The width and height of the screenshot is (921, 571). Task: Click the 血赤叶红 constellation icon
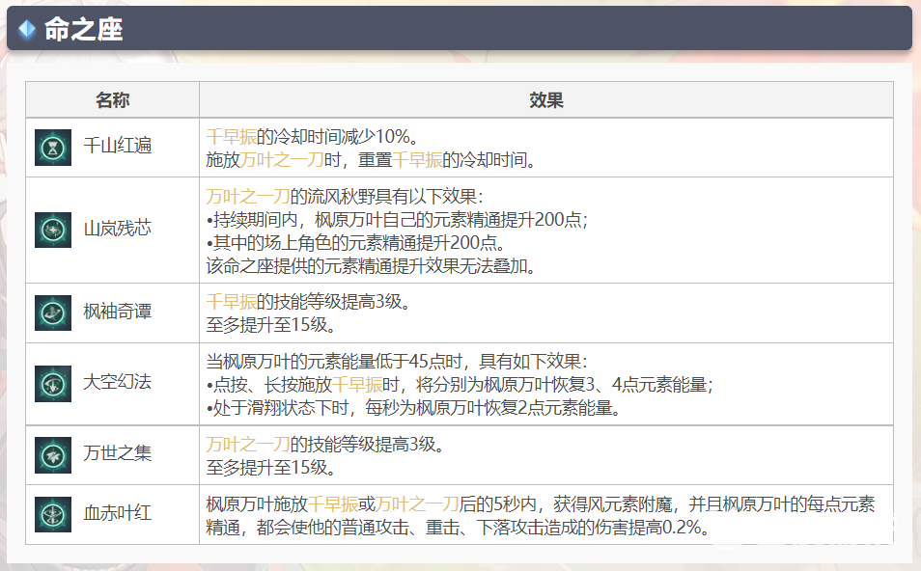53,514
